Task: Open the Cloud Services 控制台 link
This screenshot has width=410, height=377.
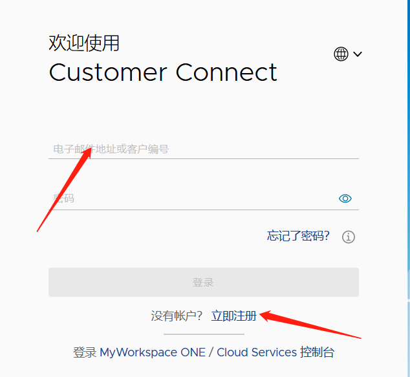Action: click(275, 352)
